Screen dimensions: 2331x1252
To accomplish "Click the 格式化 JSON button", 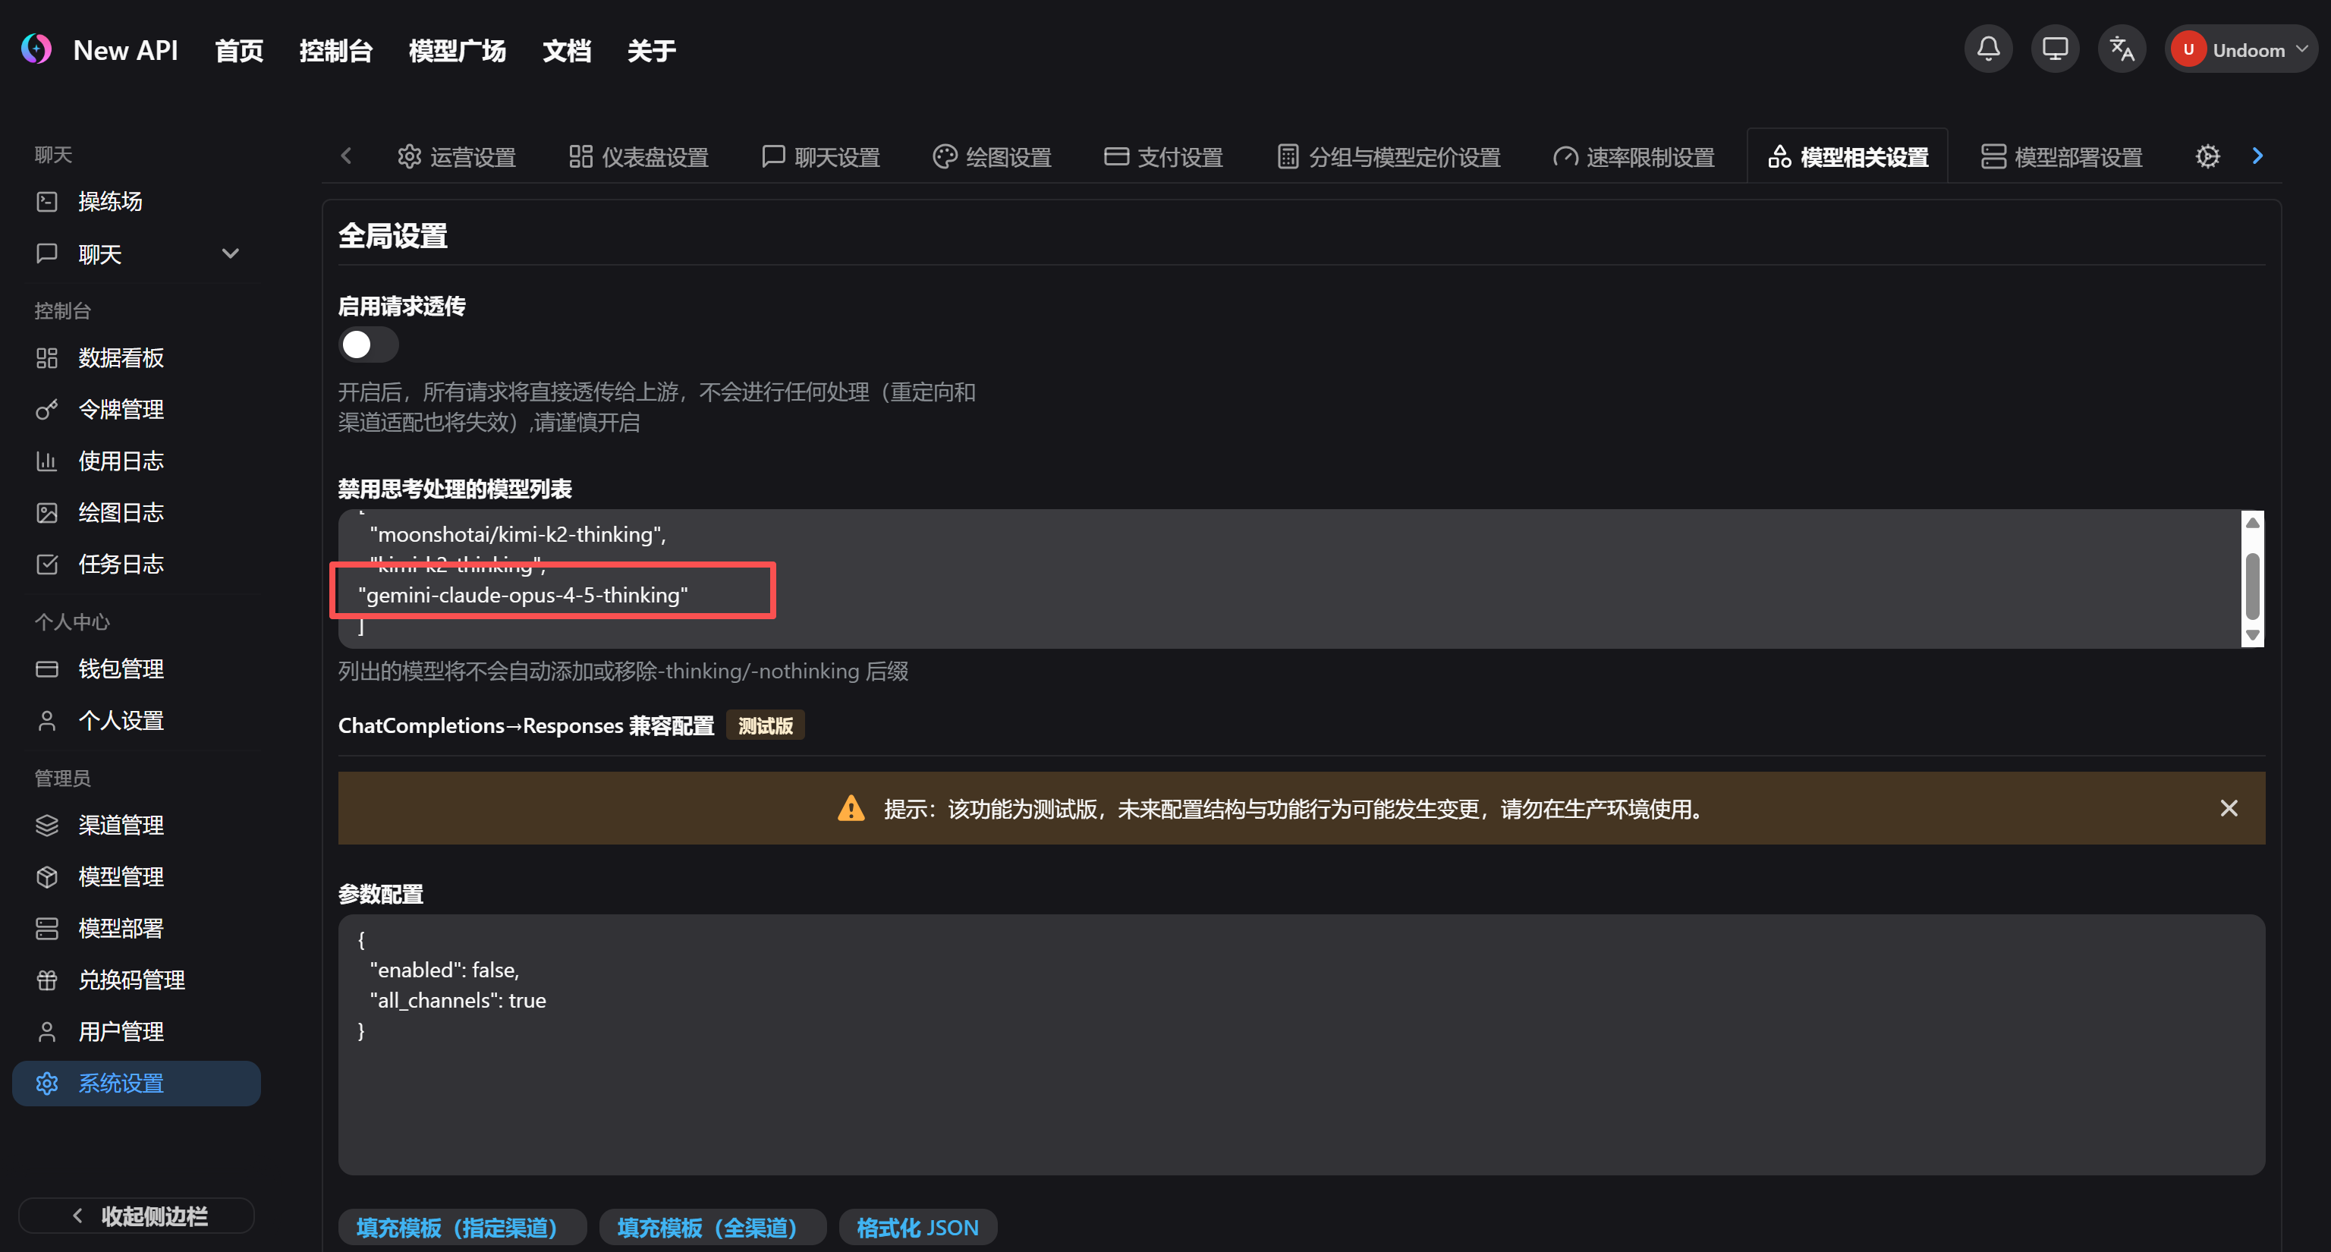I will [x=917, y=1227].
